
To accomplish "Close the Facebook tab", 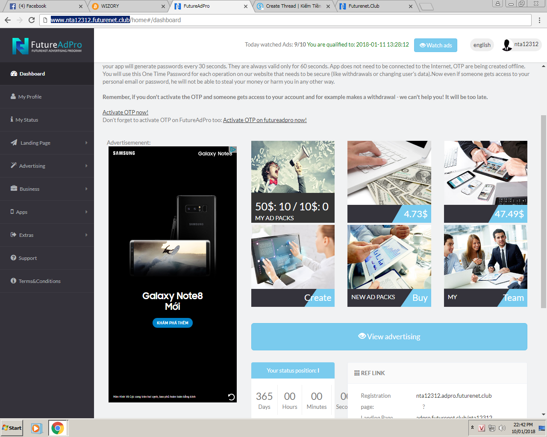I will click(x=81, y=6).
